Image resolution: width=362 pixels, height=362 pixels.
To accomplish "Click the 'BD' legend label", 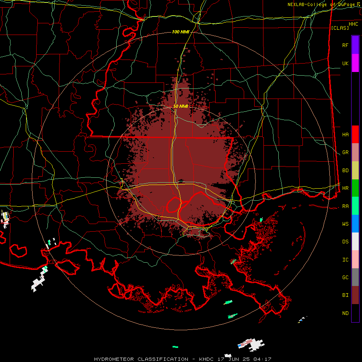I will point(345,171).
